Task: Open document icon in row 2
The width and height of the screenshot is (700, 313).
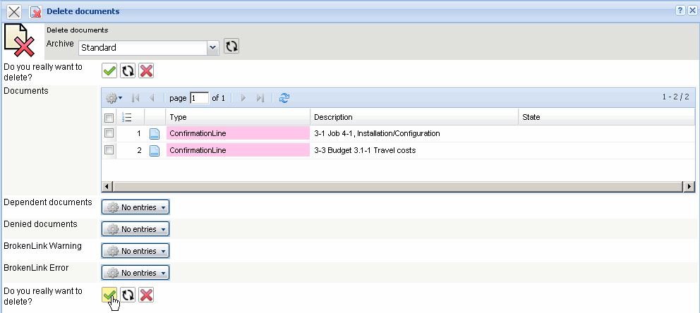Action: click(x=155, y=150)
